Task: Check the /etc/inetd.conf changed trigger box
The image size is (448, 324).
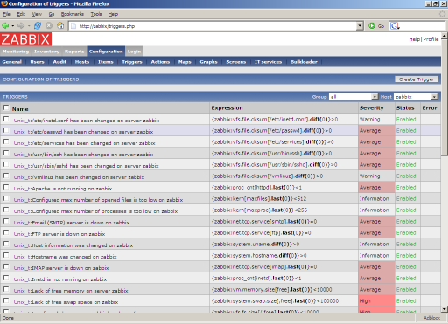Action: (x=6, y=119)
